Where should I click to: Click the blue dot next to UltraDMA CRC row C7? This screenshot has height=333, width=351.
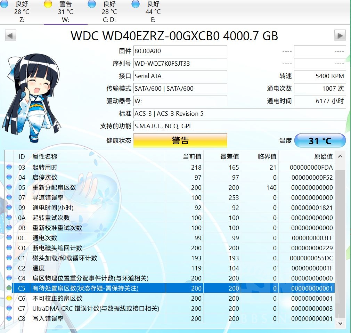(x=8, y=308)
